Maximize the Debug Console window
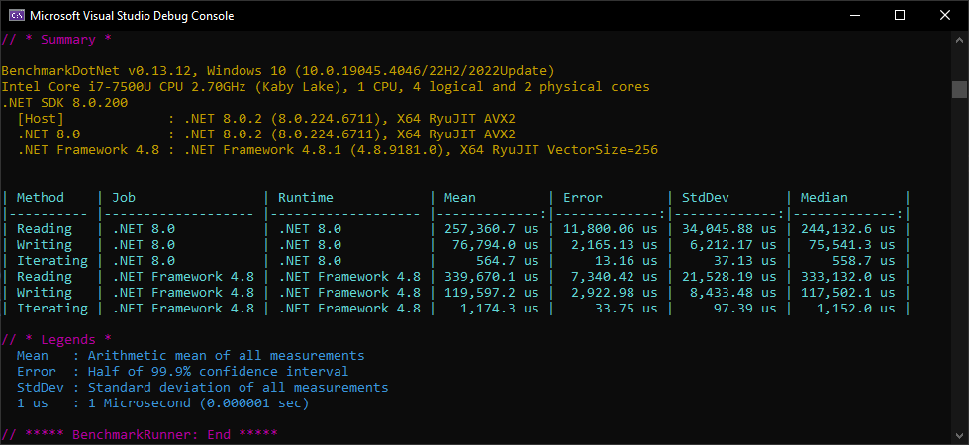The image size is (969, 445). pyautogui.click(x=900, y=16)
